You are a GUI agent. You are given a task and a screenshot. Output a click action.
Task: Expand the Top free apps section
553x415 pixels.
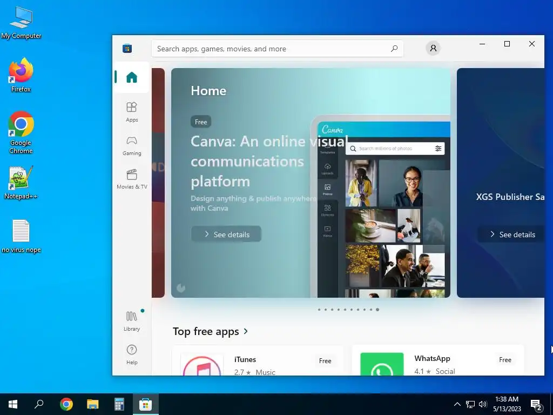point(246,331)
